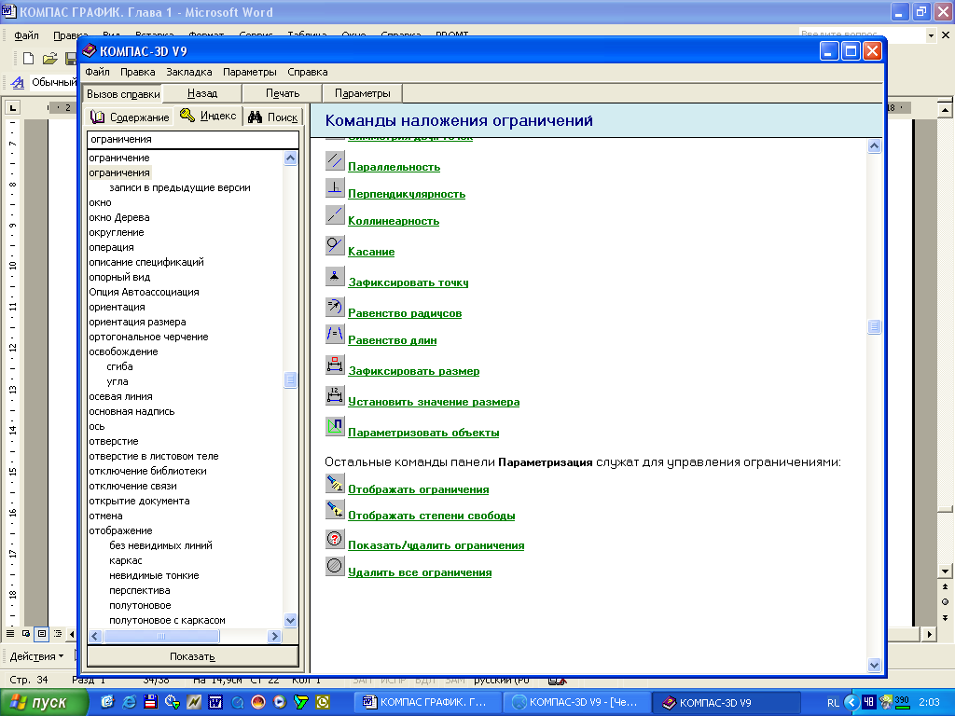Click the Fix point icon
Screen dimensions: 955x716
coord(335,276)
